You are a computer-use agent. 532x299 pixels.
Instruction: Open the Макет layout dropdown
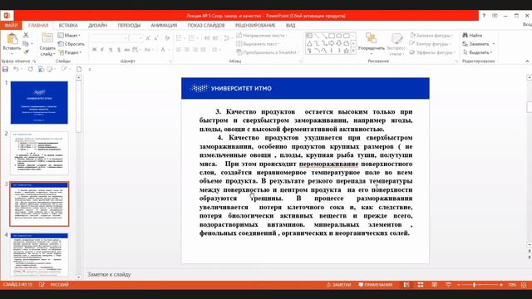click(69, 35)
